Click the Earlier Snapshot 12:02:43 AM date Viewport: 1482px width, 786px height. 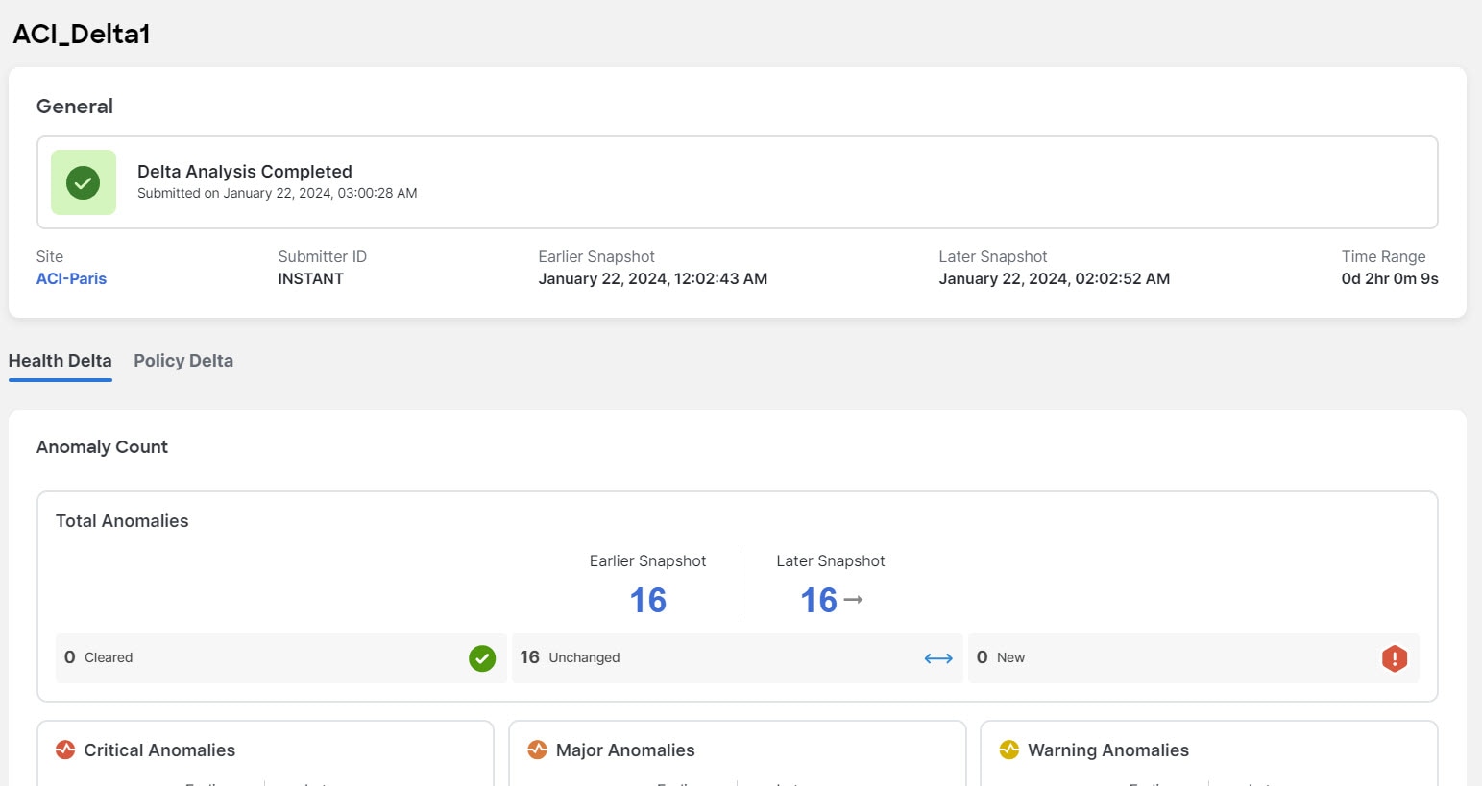tap(653, 279)
